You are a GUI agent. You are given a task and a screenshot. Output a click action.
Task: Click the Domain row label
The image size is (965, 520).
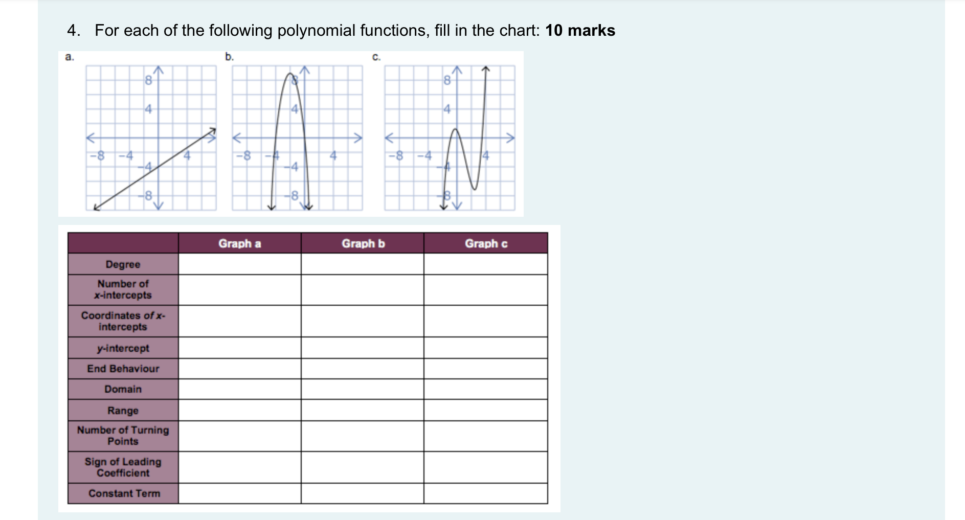coord(123,389)
